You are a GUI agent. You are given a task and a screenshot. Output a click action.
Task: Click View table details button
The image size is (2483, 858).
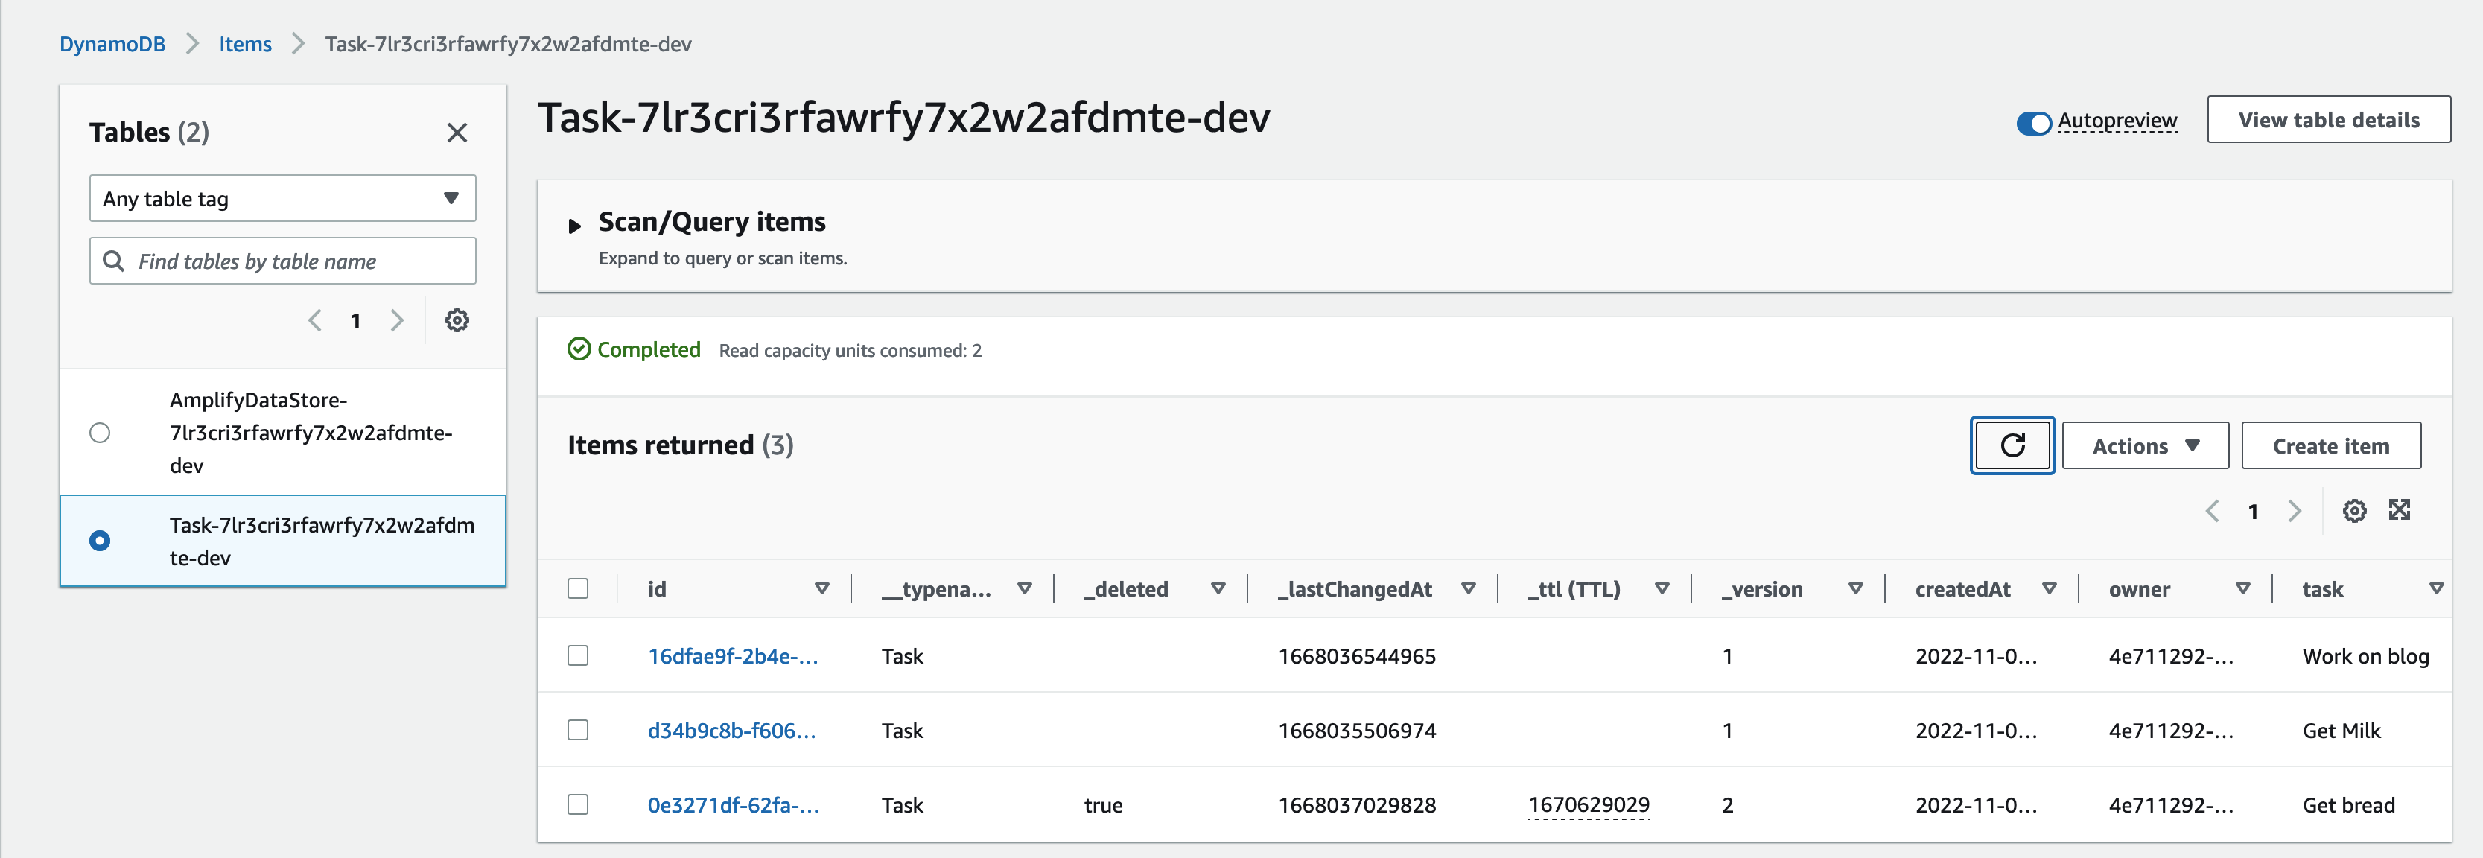pos(2329,120)
